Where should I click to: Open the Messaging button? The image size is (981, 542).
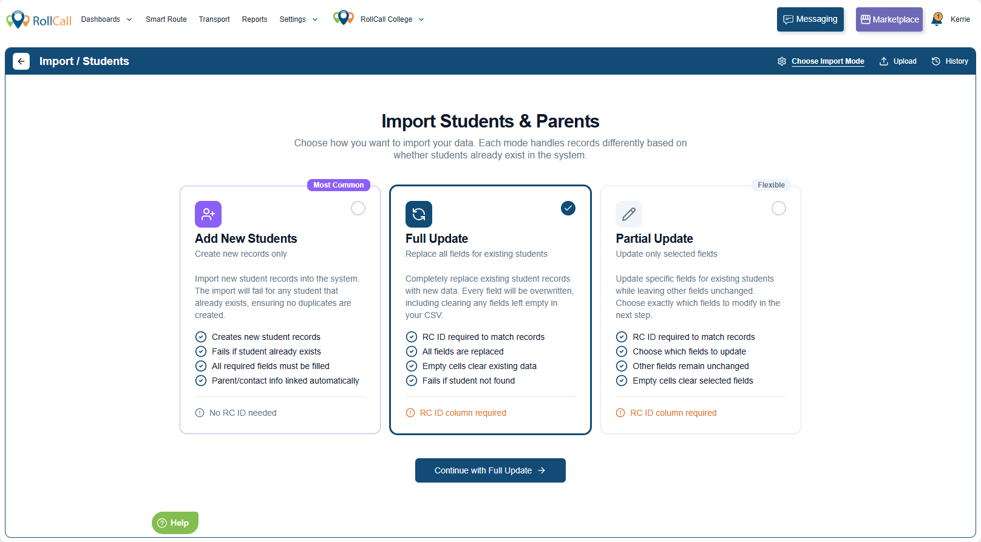click(x=810, y=19)
